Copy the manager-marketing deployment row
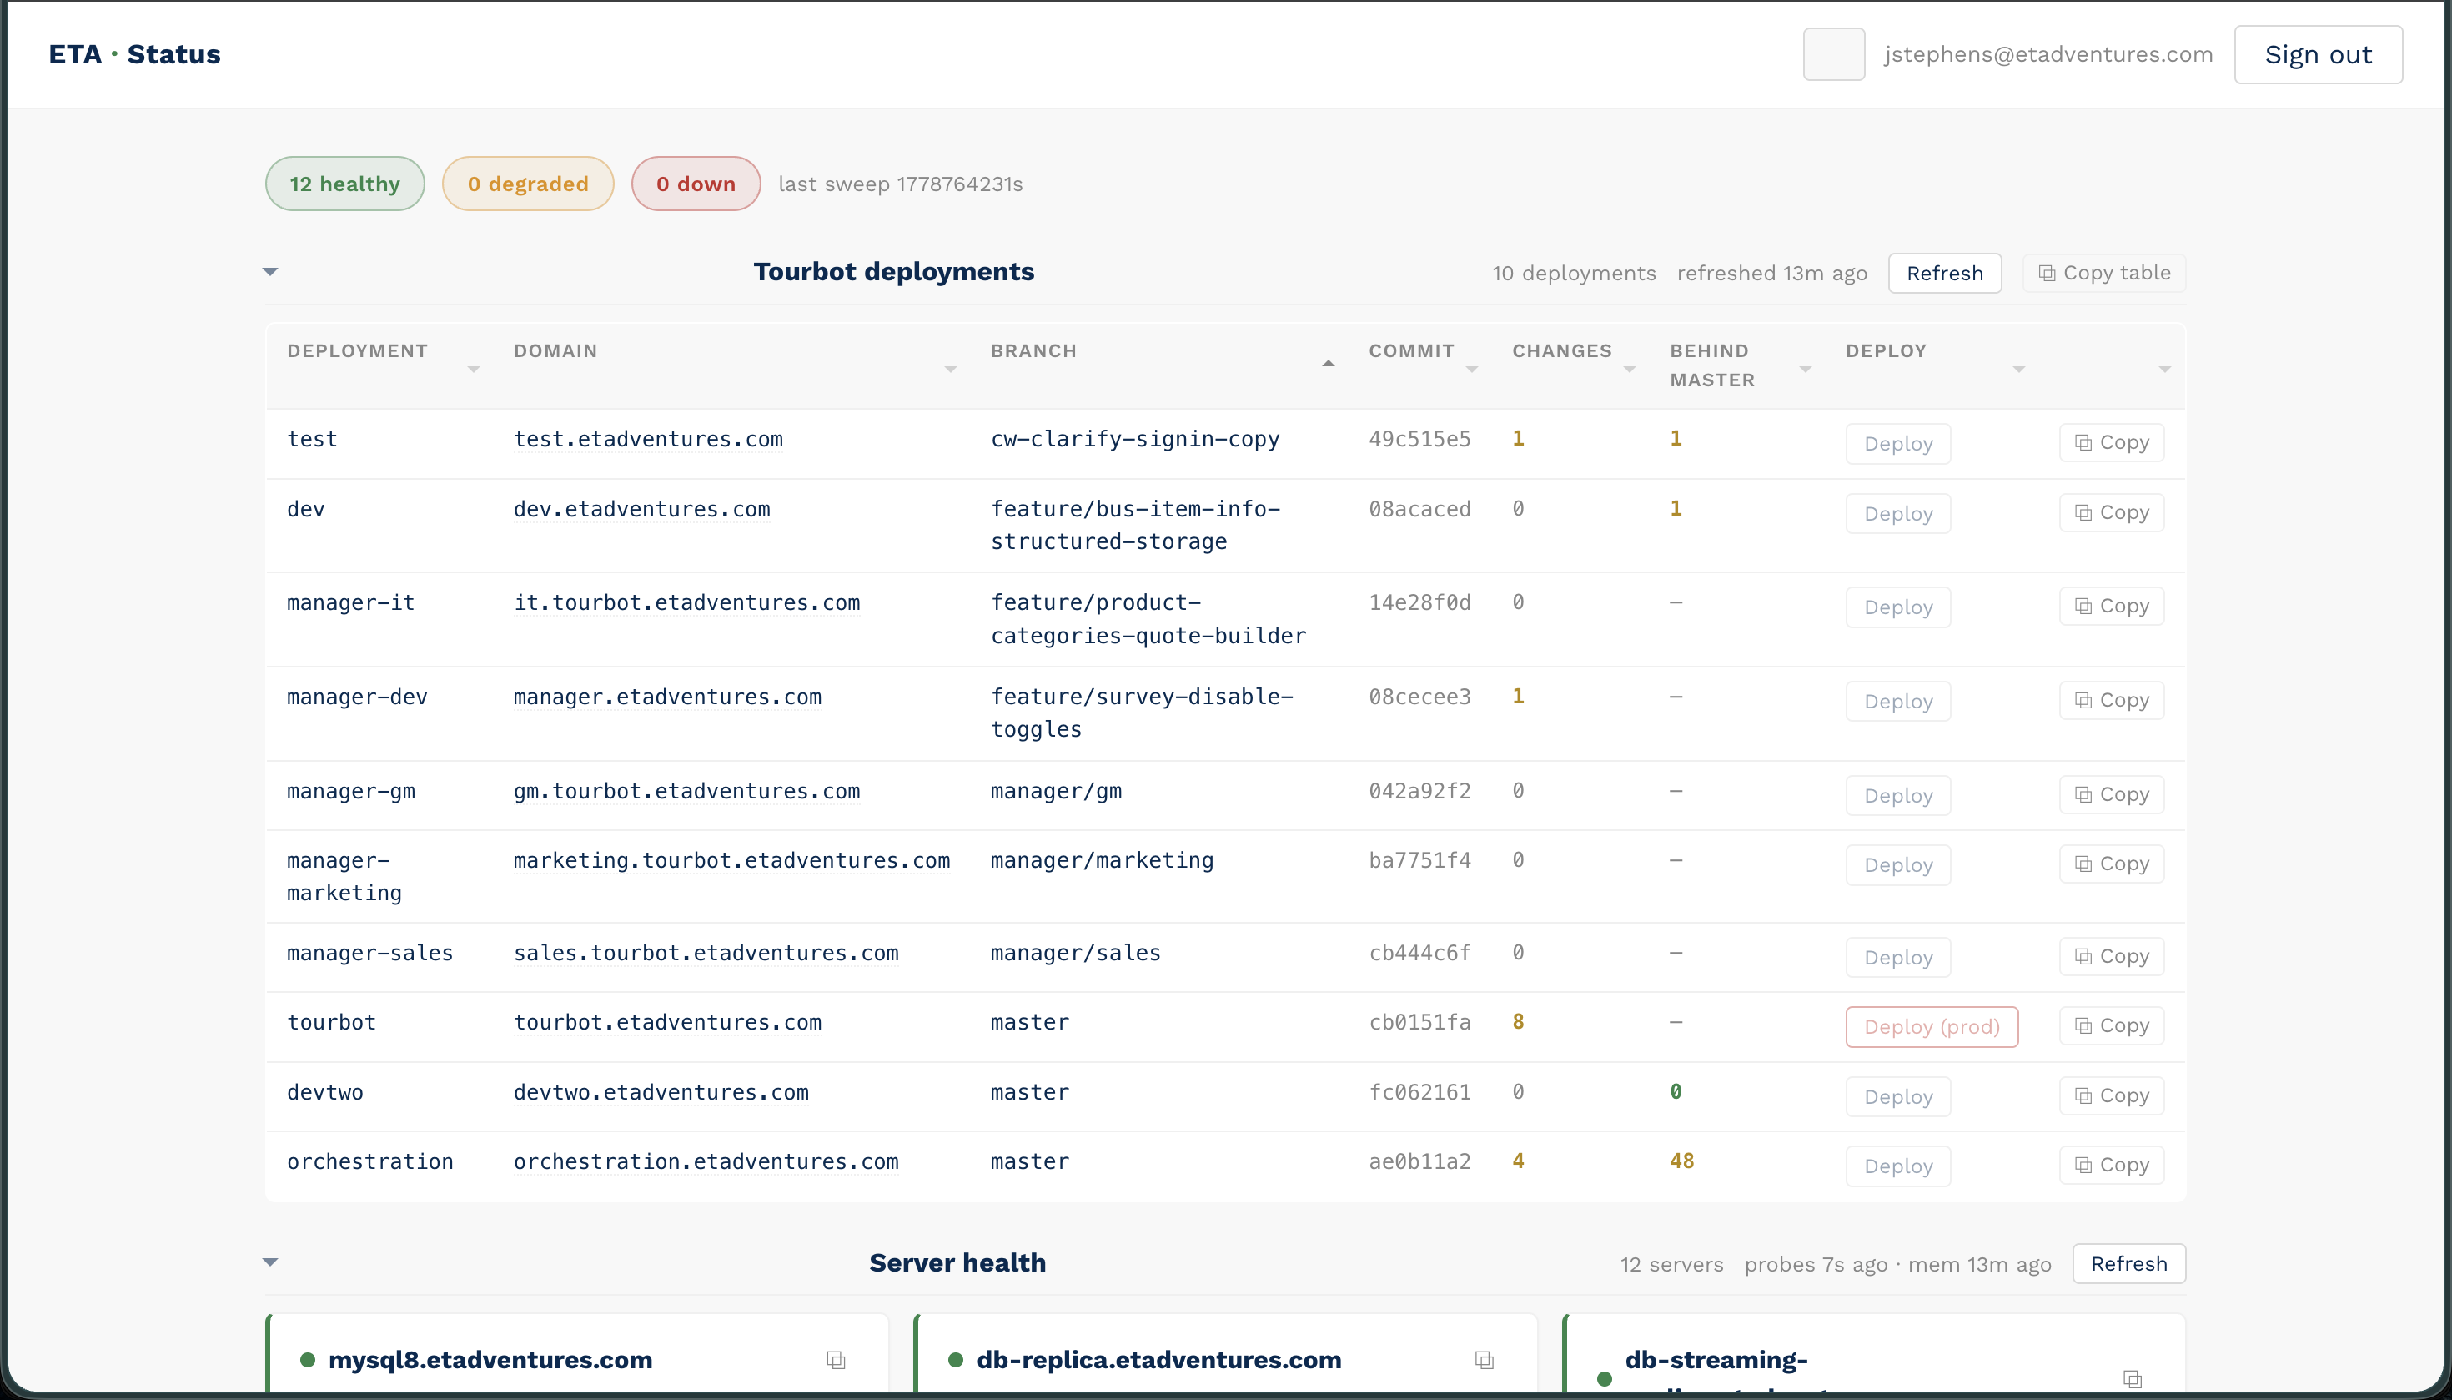 tap(2111, 864)
